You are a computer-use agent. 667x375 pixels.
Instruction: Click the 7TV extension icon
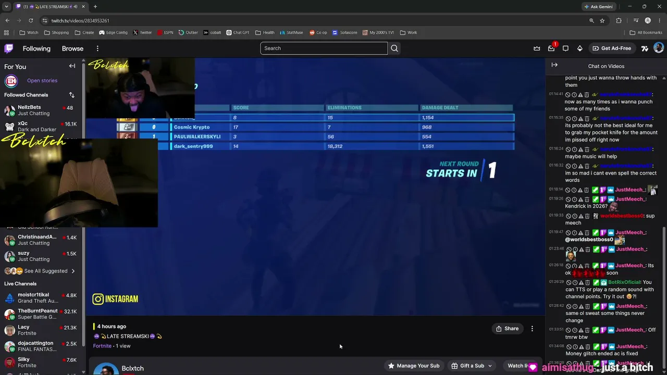[645, 48]
